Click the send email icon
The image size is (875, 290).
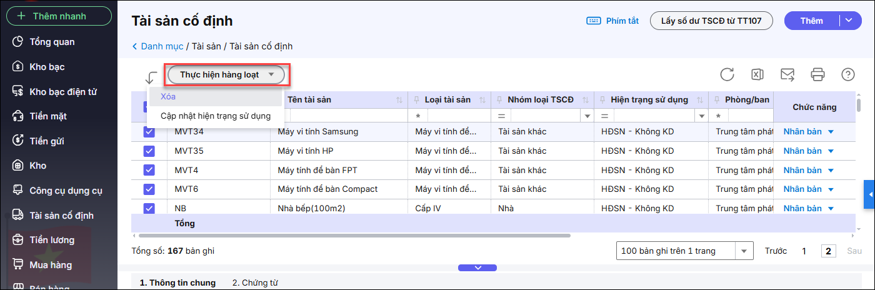(x=787, y=75)
